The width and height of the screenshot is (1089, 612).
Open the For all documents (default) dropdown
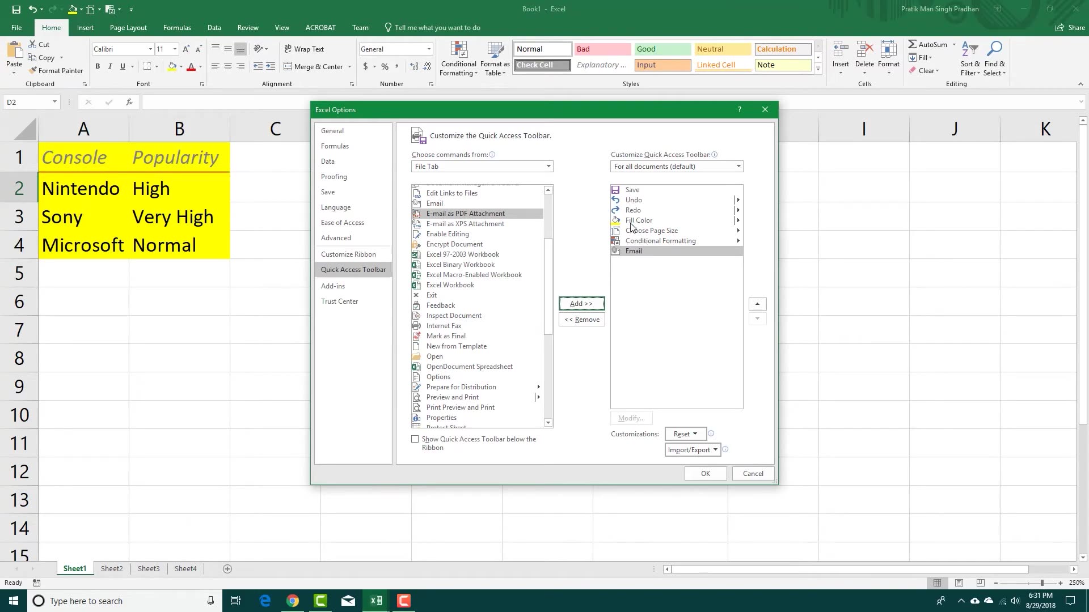coord(676,166)
